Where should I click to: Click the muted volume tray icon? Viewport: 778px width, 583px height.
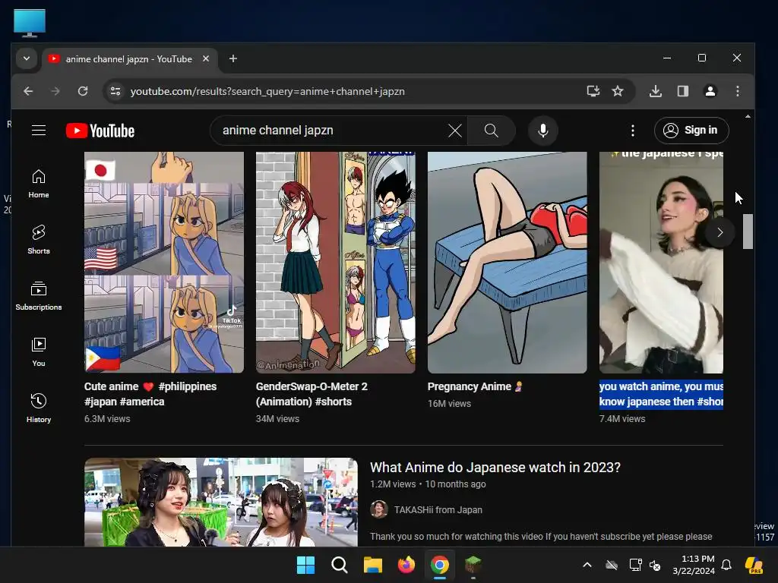click(655, 565)
